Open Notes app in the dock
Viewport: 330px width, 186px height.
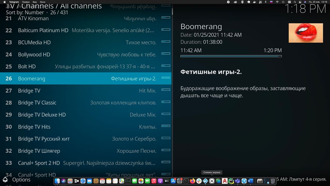coord(109,181)
